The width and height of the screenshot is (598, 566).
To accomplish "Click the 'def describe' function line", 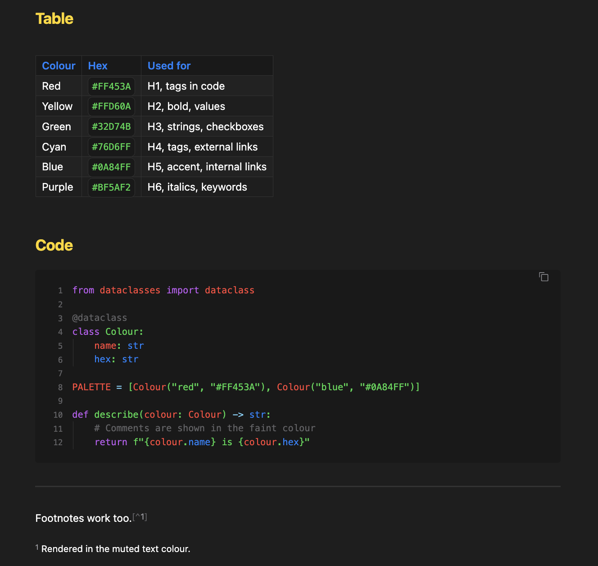I will [172, 415].
